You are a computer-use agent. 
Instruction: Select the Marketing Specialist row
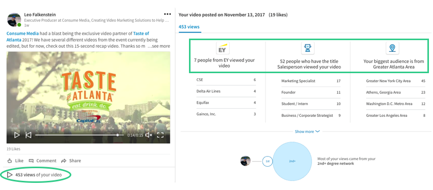pyautogui.click(x=311, y=81)
